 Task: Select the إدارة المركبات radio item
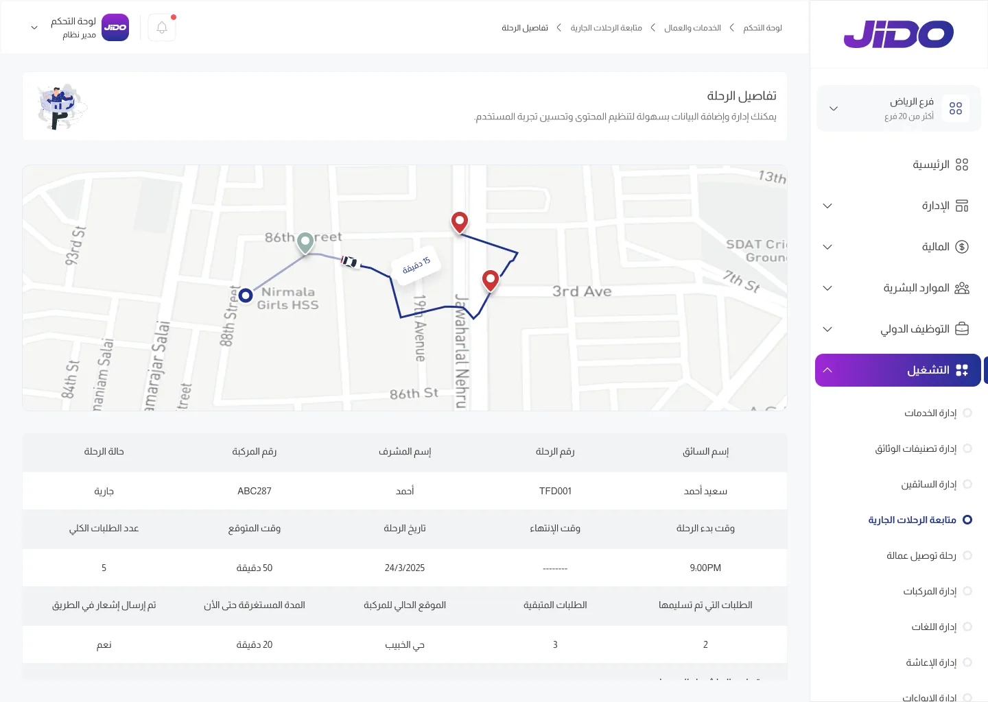(967, 591)
